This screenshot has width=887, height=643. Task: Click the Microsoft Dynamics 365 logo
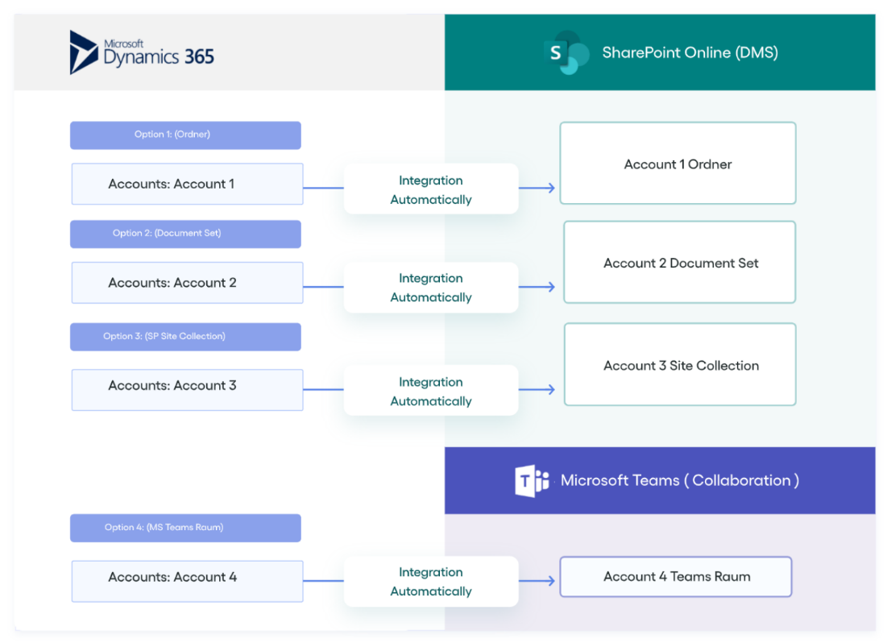[142, 51]
